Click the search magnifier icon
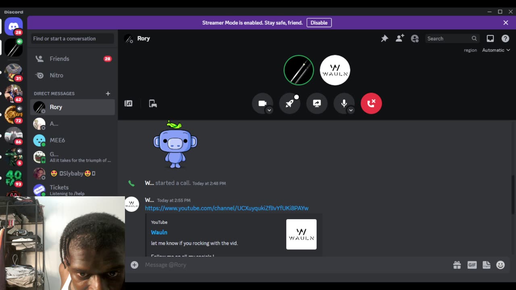Screen dimensions: 516x290 tap(474, 39)
